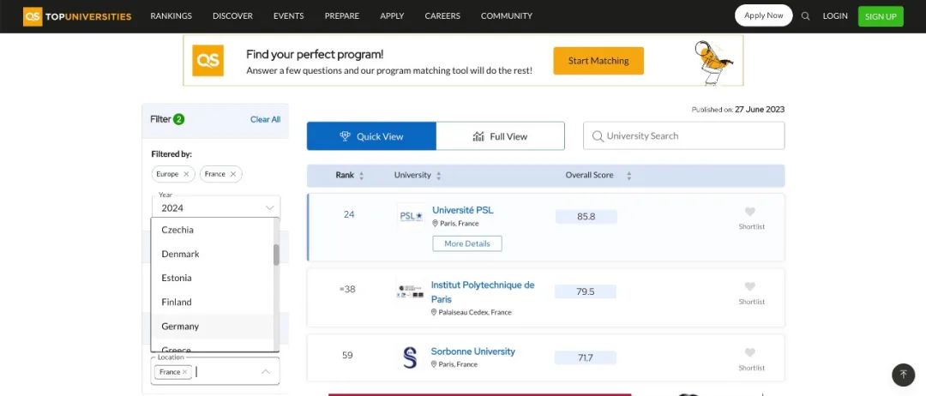
Task: Click the search magnifier icon in header
Action: (x=805, y=16)
